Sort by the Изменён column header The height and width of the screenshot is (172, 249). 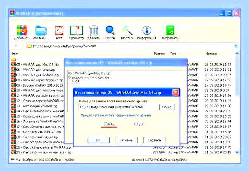tap(212, 54)
